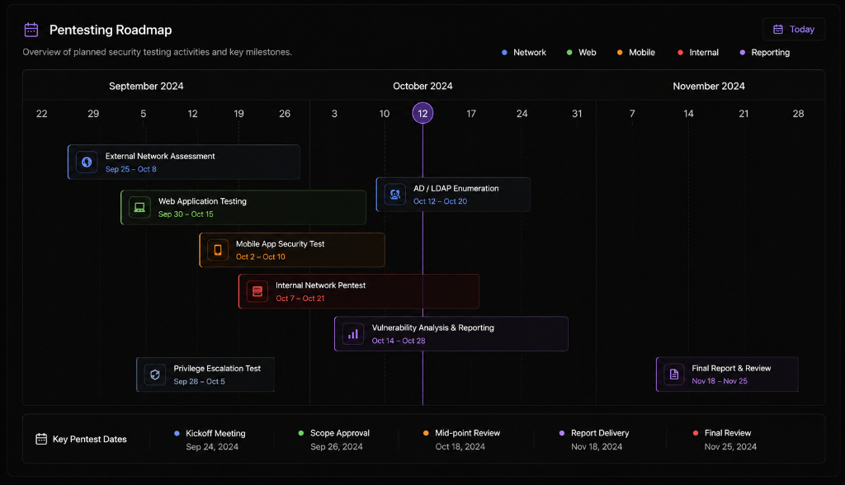The width and height of the screenshot is (845, 485).
Task: Toggle the Network legend filter
Action: point(524,52)
